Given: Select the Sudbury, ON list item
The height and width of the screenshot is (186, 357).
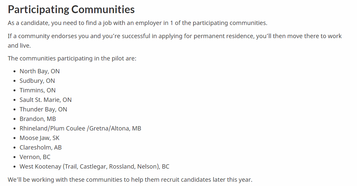Looking at the screenshot, I should click(37, 81).
